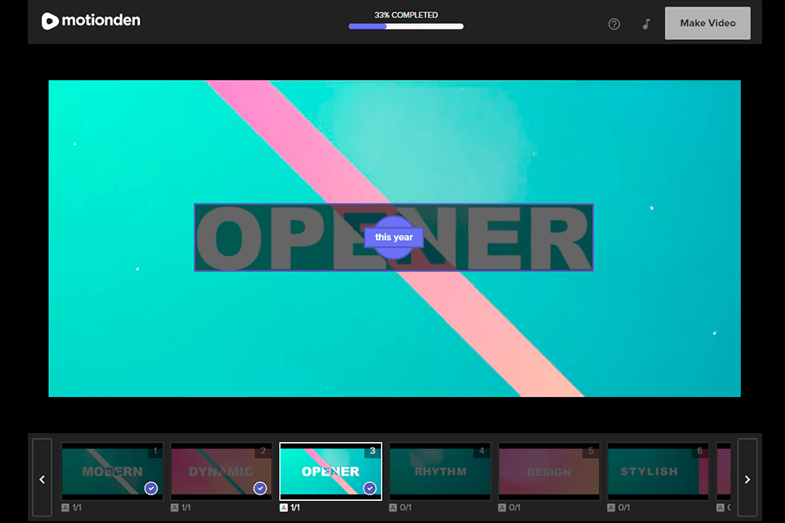785x523 pixels.
Task: Click the 33% completed progress bar
Action: 406,26
